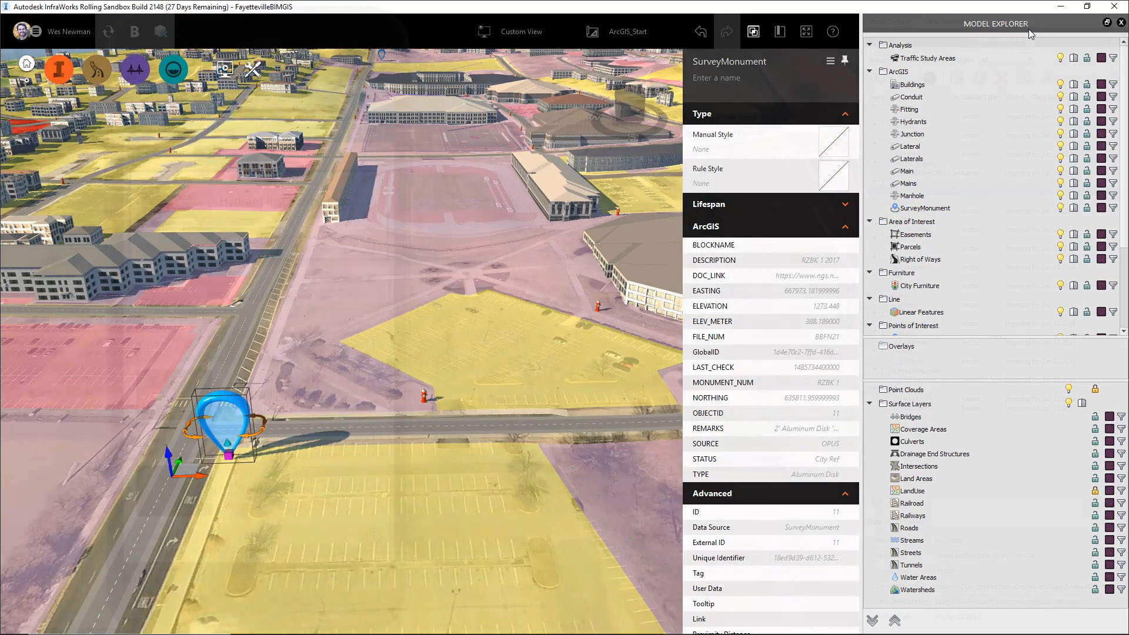Click collapse all double-chevron up icon
This screenshot has height=635, width=1129.
pos(895,620)
